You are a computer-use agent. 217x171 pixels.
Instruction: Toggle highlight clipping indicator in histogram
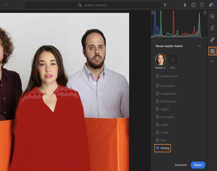pos(205,12)
